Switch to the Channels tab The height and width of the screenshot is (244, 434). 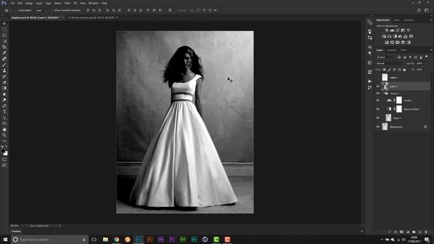pos(392,50)
